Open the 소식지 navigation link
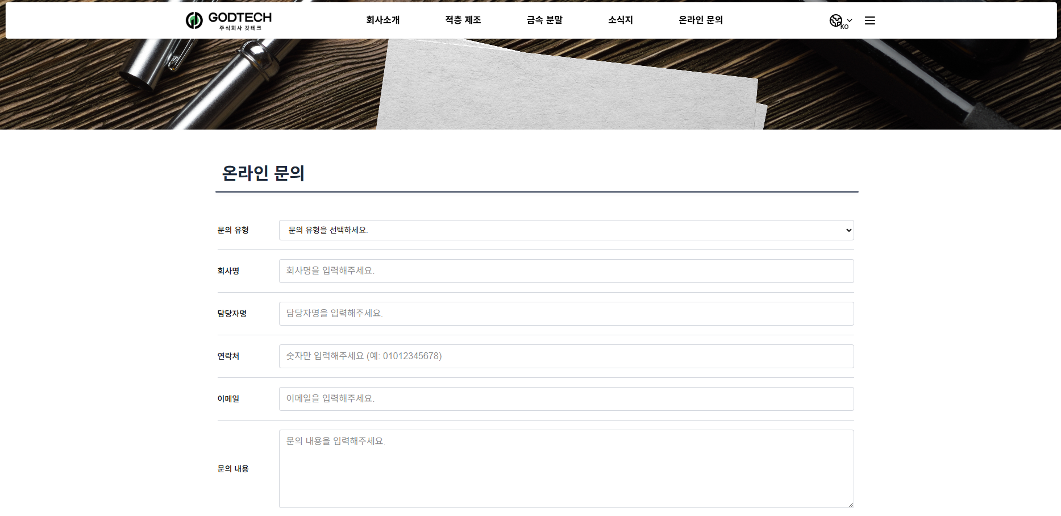This screenshot has height=516, width=1061. pos(620,20)
